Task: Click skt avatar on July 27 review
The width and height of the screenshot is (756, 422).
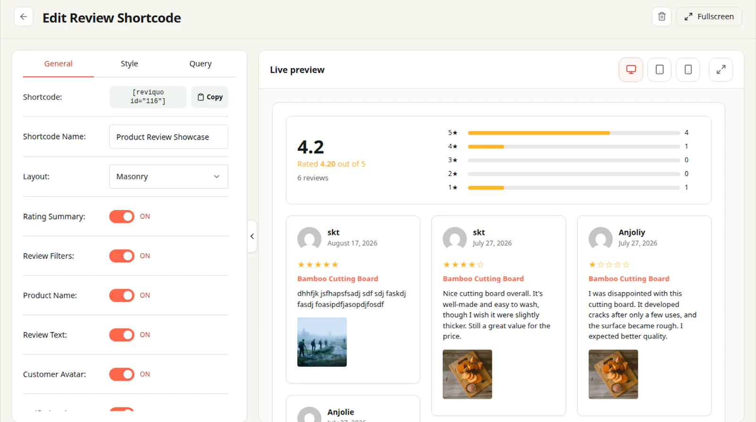Action: point(455,238)
